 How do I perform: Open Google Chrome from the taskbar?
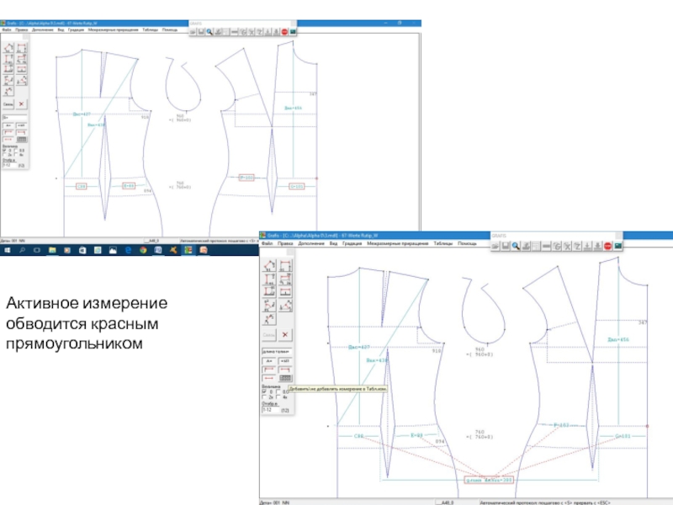(x=143, y=250)
